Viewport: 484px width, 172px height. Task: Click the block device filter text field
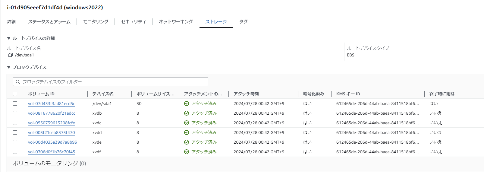pos(114,82)
